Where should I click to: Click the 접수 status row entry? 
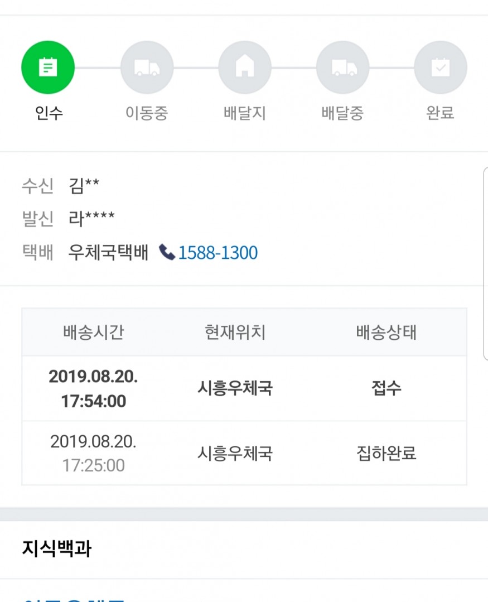(x=386, y=388)
